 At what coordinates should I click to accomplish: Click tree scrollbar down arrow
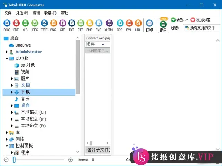click(x=78, y=152)
